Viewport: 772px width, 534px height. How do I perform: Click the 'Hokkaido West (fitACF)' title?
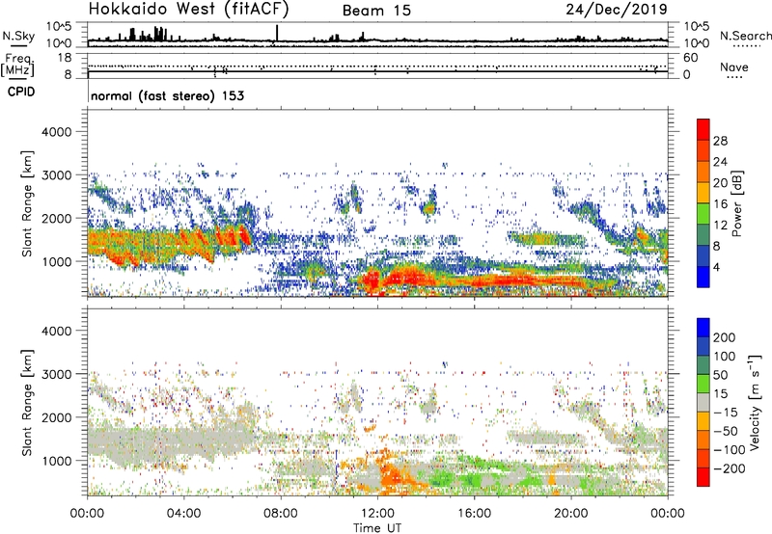click(x=188, y=9)
